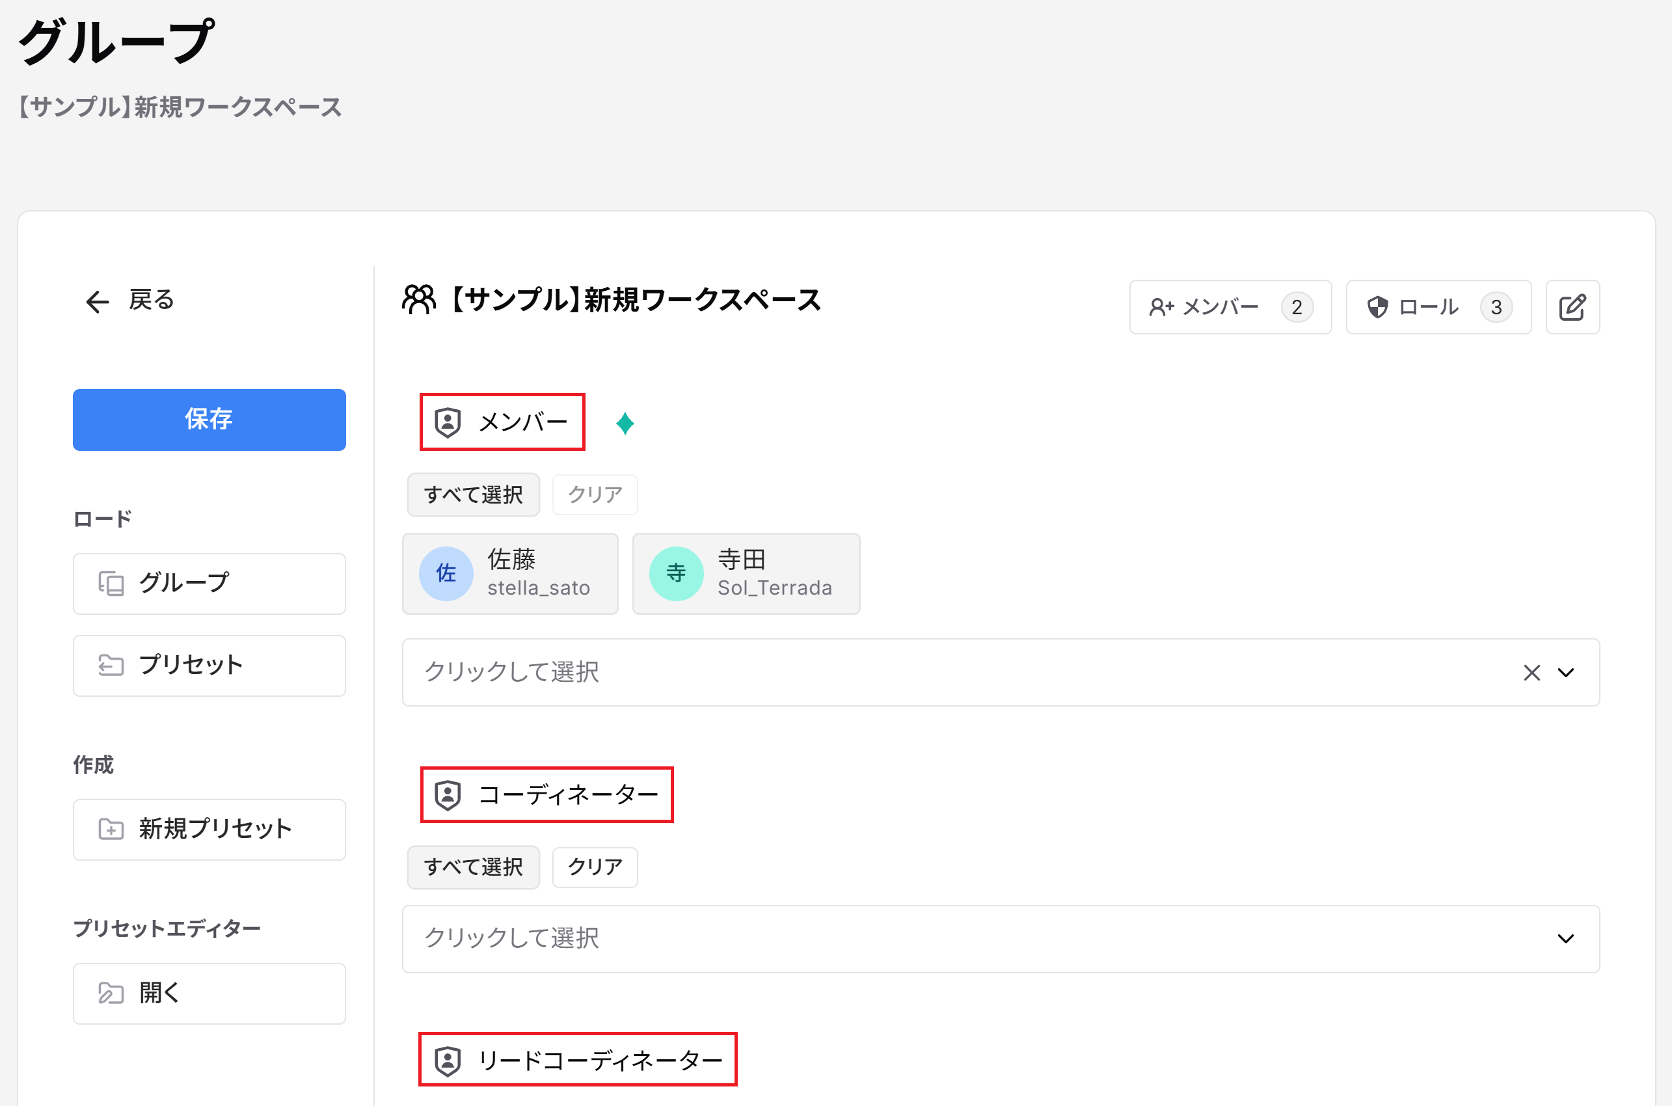
Task: Click the back arrow icon next to 戻る
Action: [98, 302]
